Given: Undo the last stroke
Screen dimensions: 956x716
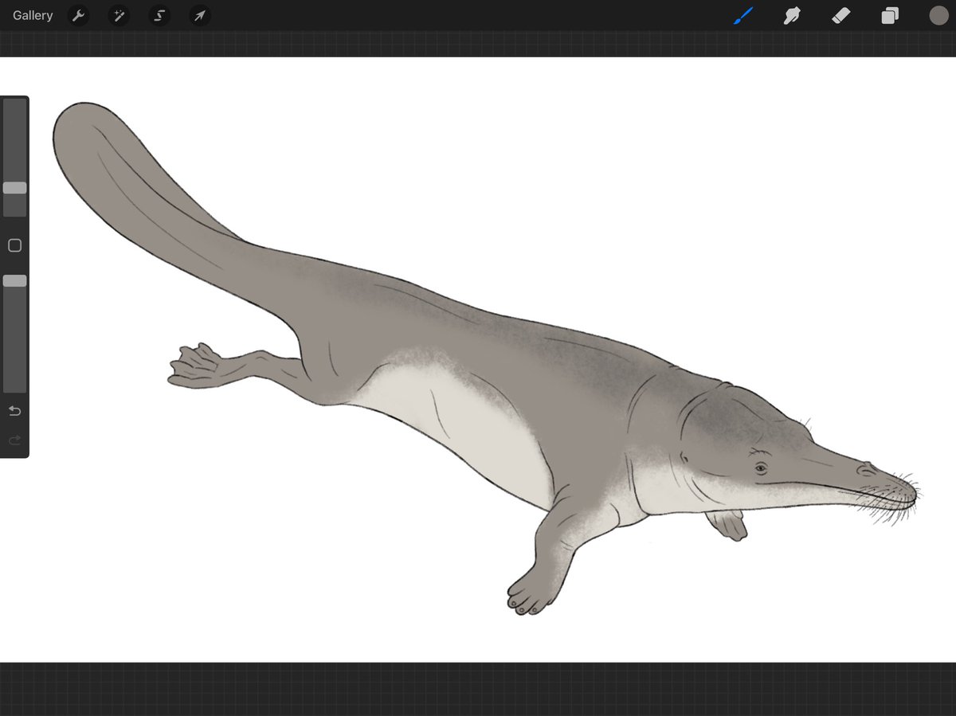Looking at the screenshot, I should 14,411.
